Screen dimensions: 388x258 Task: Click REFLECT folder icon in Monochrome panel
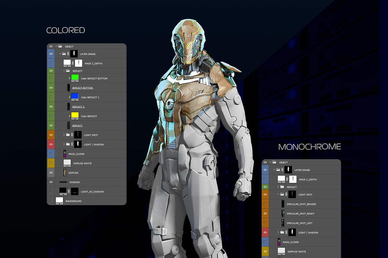point(282,187)
